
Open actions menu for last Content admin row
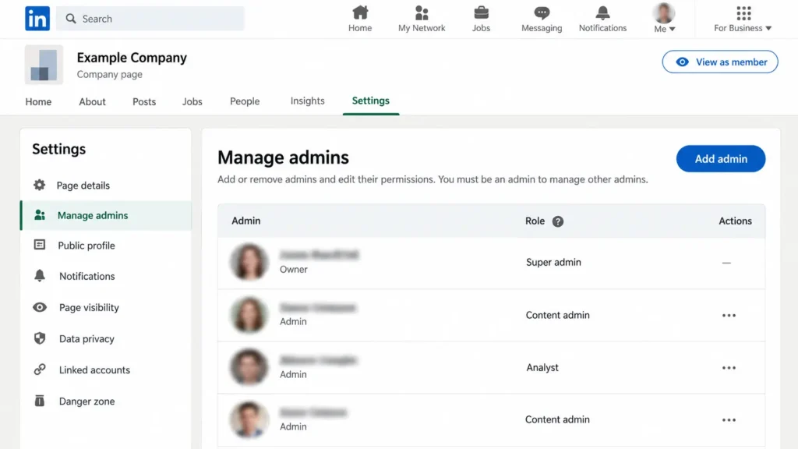[x=729, y=420]
